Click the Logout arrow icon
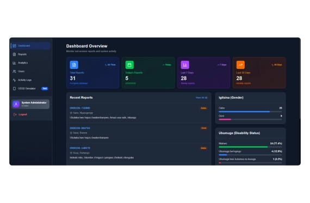310x203 pixels. coord(15,115)
